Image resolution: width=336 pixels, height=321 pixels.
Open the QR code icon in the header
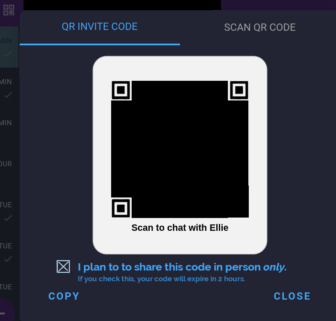coord(9,10)
